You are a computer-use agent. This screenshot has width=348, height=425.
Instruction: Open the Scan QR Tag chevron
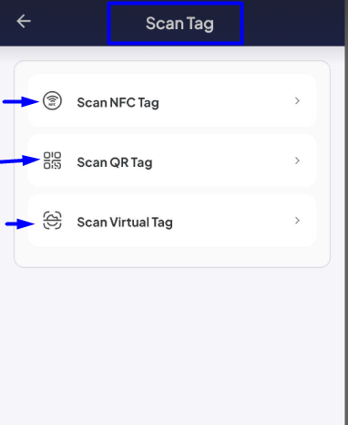[x=297, y=161]
